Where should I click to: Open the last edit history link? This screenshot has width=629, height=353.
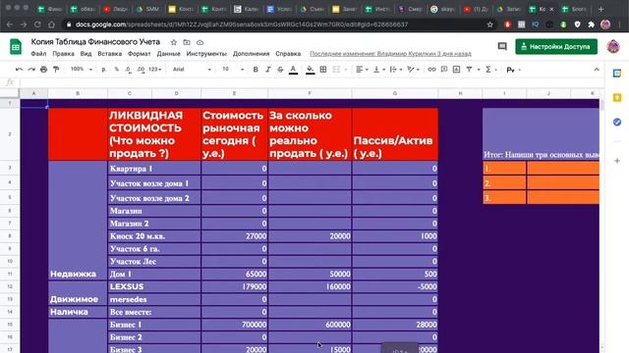click(390, 54)
